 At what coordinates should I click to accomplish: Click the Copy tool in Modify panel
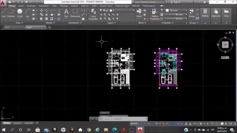(41, 15)
